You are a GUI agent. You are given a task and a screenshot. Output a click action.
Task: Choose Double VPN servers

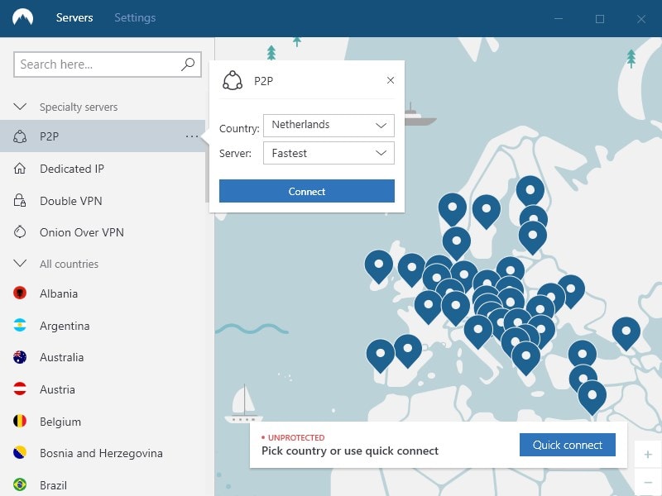[x=71, y=201]
